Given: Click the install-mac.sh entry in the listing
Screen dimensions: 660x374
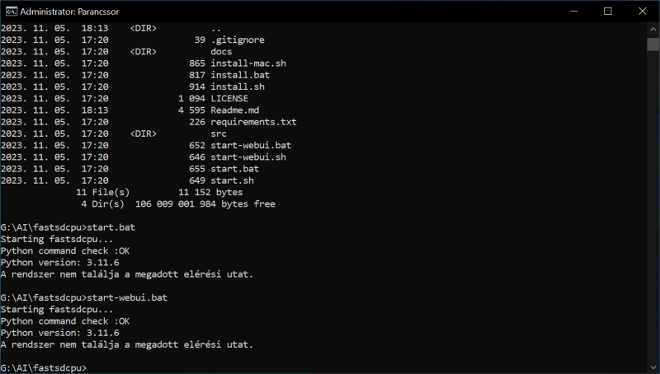Looking at the screenshot, I should 248,63.
